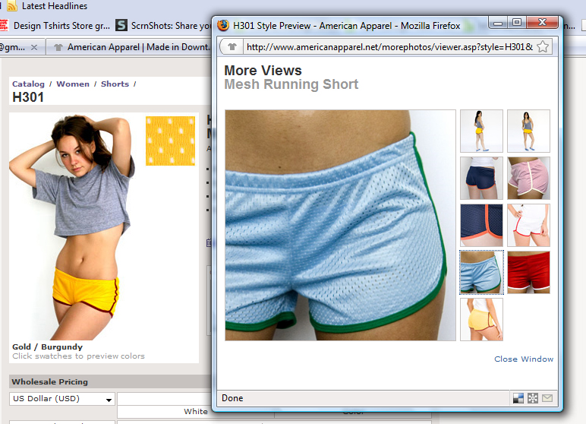Switch to the gmail tab
Screen dimensions: 586x424
click(23, 47)
